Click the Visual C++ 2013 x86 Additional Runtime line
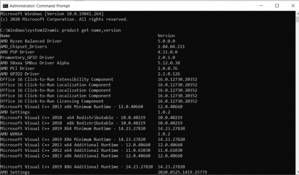This screenshot has height=175, width=299. coord(75,156)
